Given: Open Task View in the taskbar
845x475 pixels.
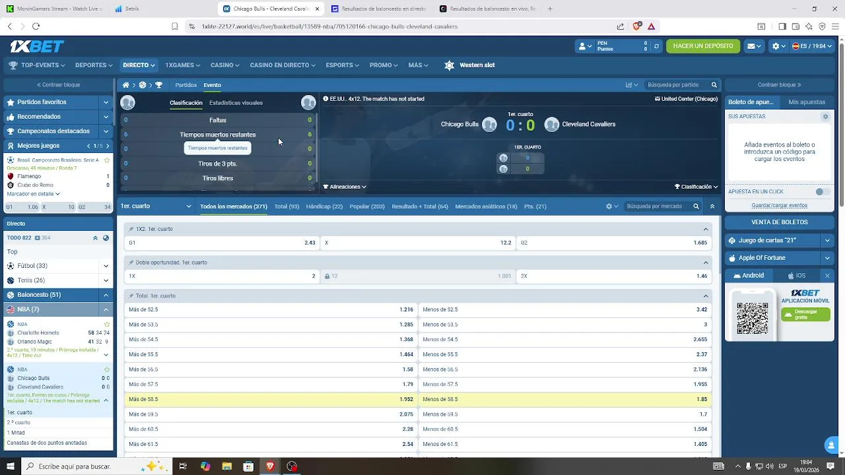Looking at the screenshot, I should click(x=183, y=466).
